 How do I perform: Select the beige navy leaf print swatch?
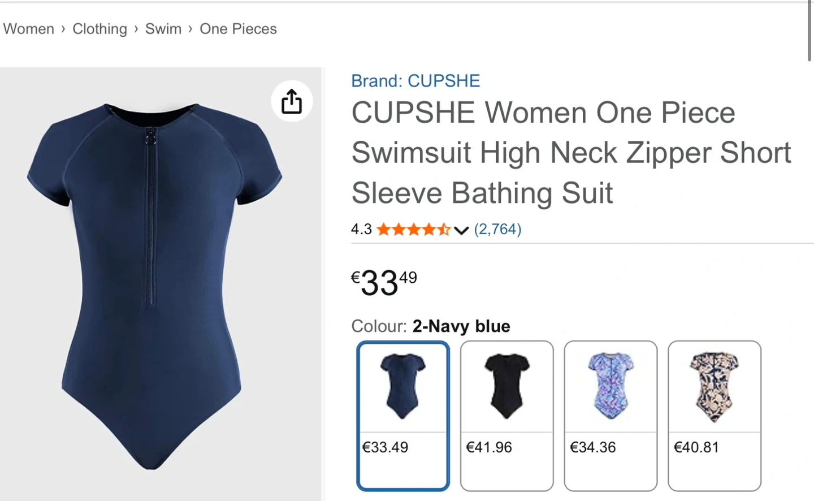pos(715,387)
